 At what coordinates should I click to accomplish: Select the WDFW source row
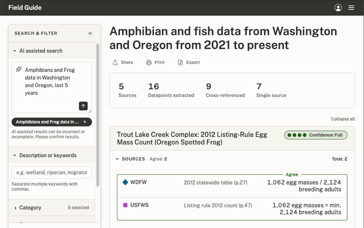coord(232,186)
